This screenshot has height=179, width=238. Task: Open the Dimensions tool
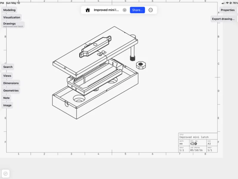tap(11, 83)
